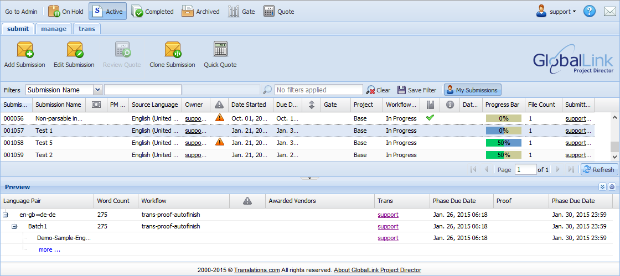Screen dimensions: 620x276
Task: Click the Add Submission icon
Action: point(25,50)
